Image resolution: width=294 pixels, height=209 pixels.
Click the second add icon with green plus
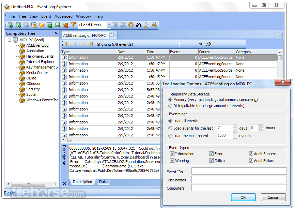pyautogui.click(x=18, y=25)
